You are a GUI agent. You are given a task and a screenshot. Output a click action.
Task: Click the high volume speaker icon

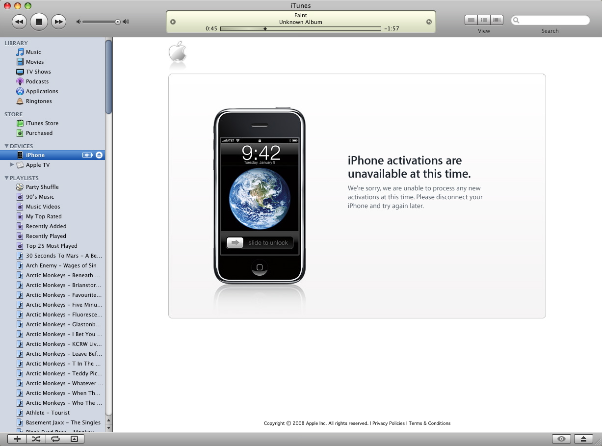126,22
